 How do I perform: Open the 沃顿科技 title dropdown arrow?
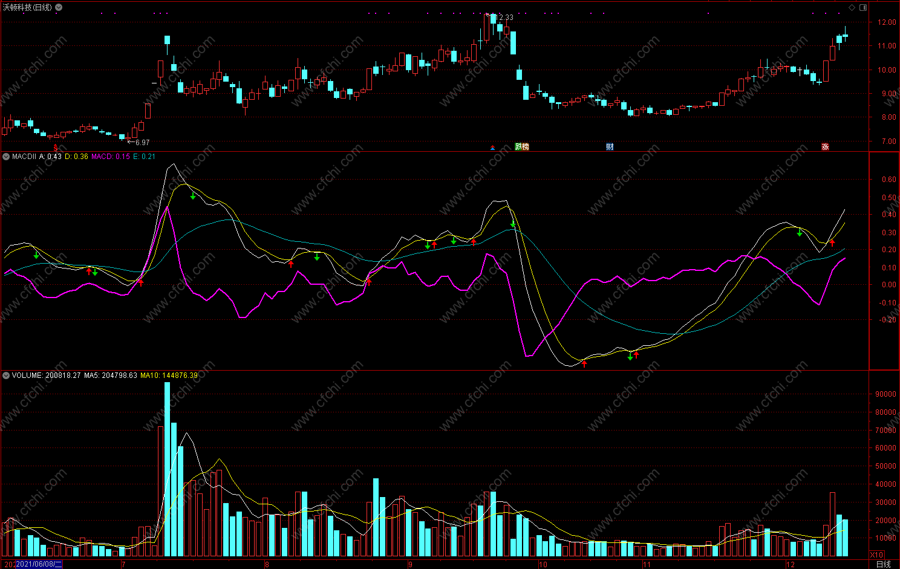[x=59, y=7]
